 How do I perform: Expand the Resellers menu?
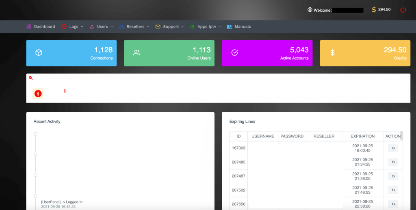(134, 27)
